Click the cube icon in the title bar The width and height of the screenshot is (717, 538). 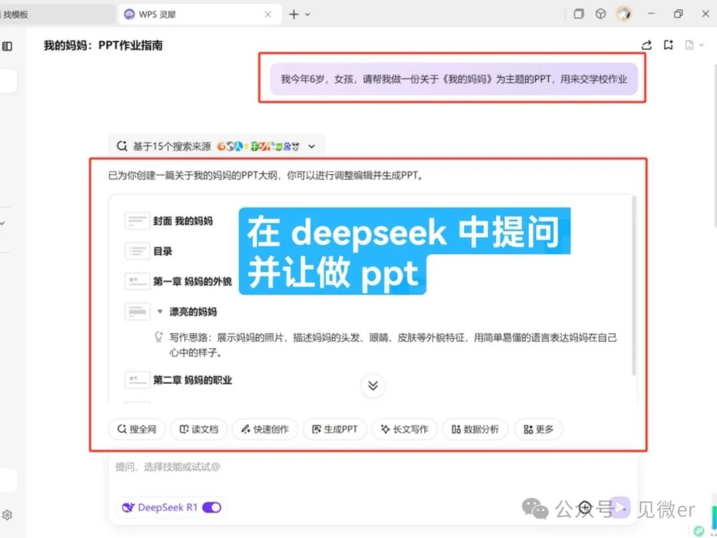pyautogui.click(x=600, y=14)
